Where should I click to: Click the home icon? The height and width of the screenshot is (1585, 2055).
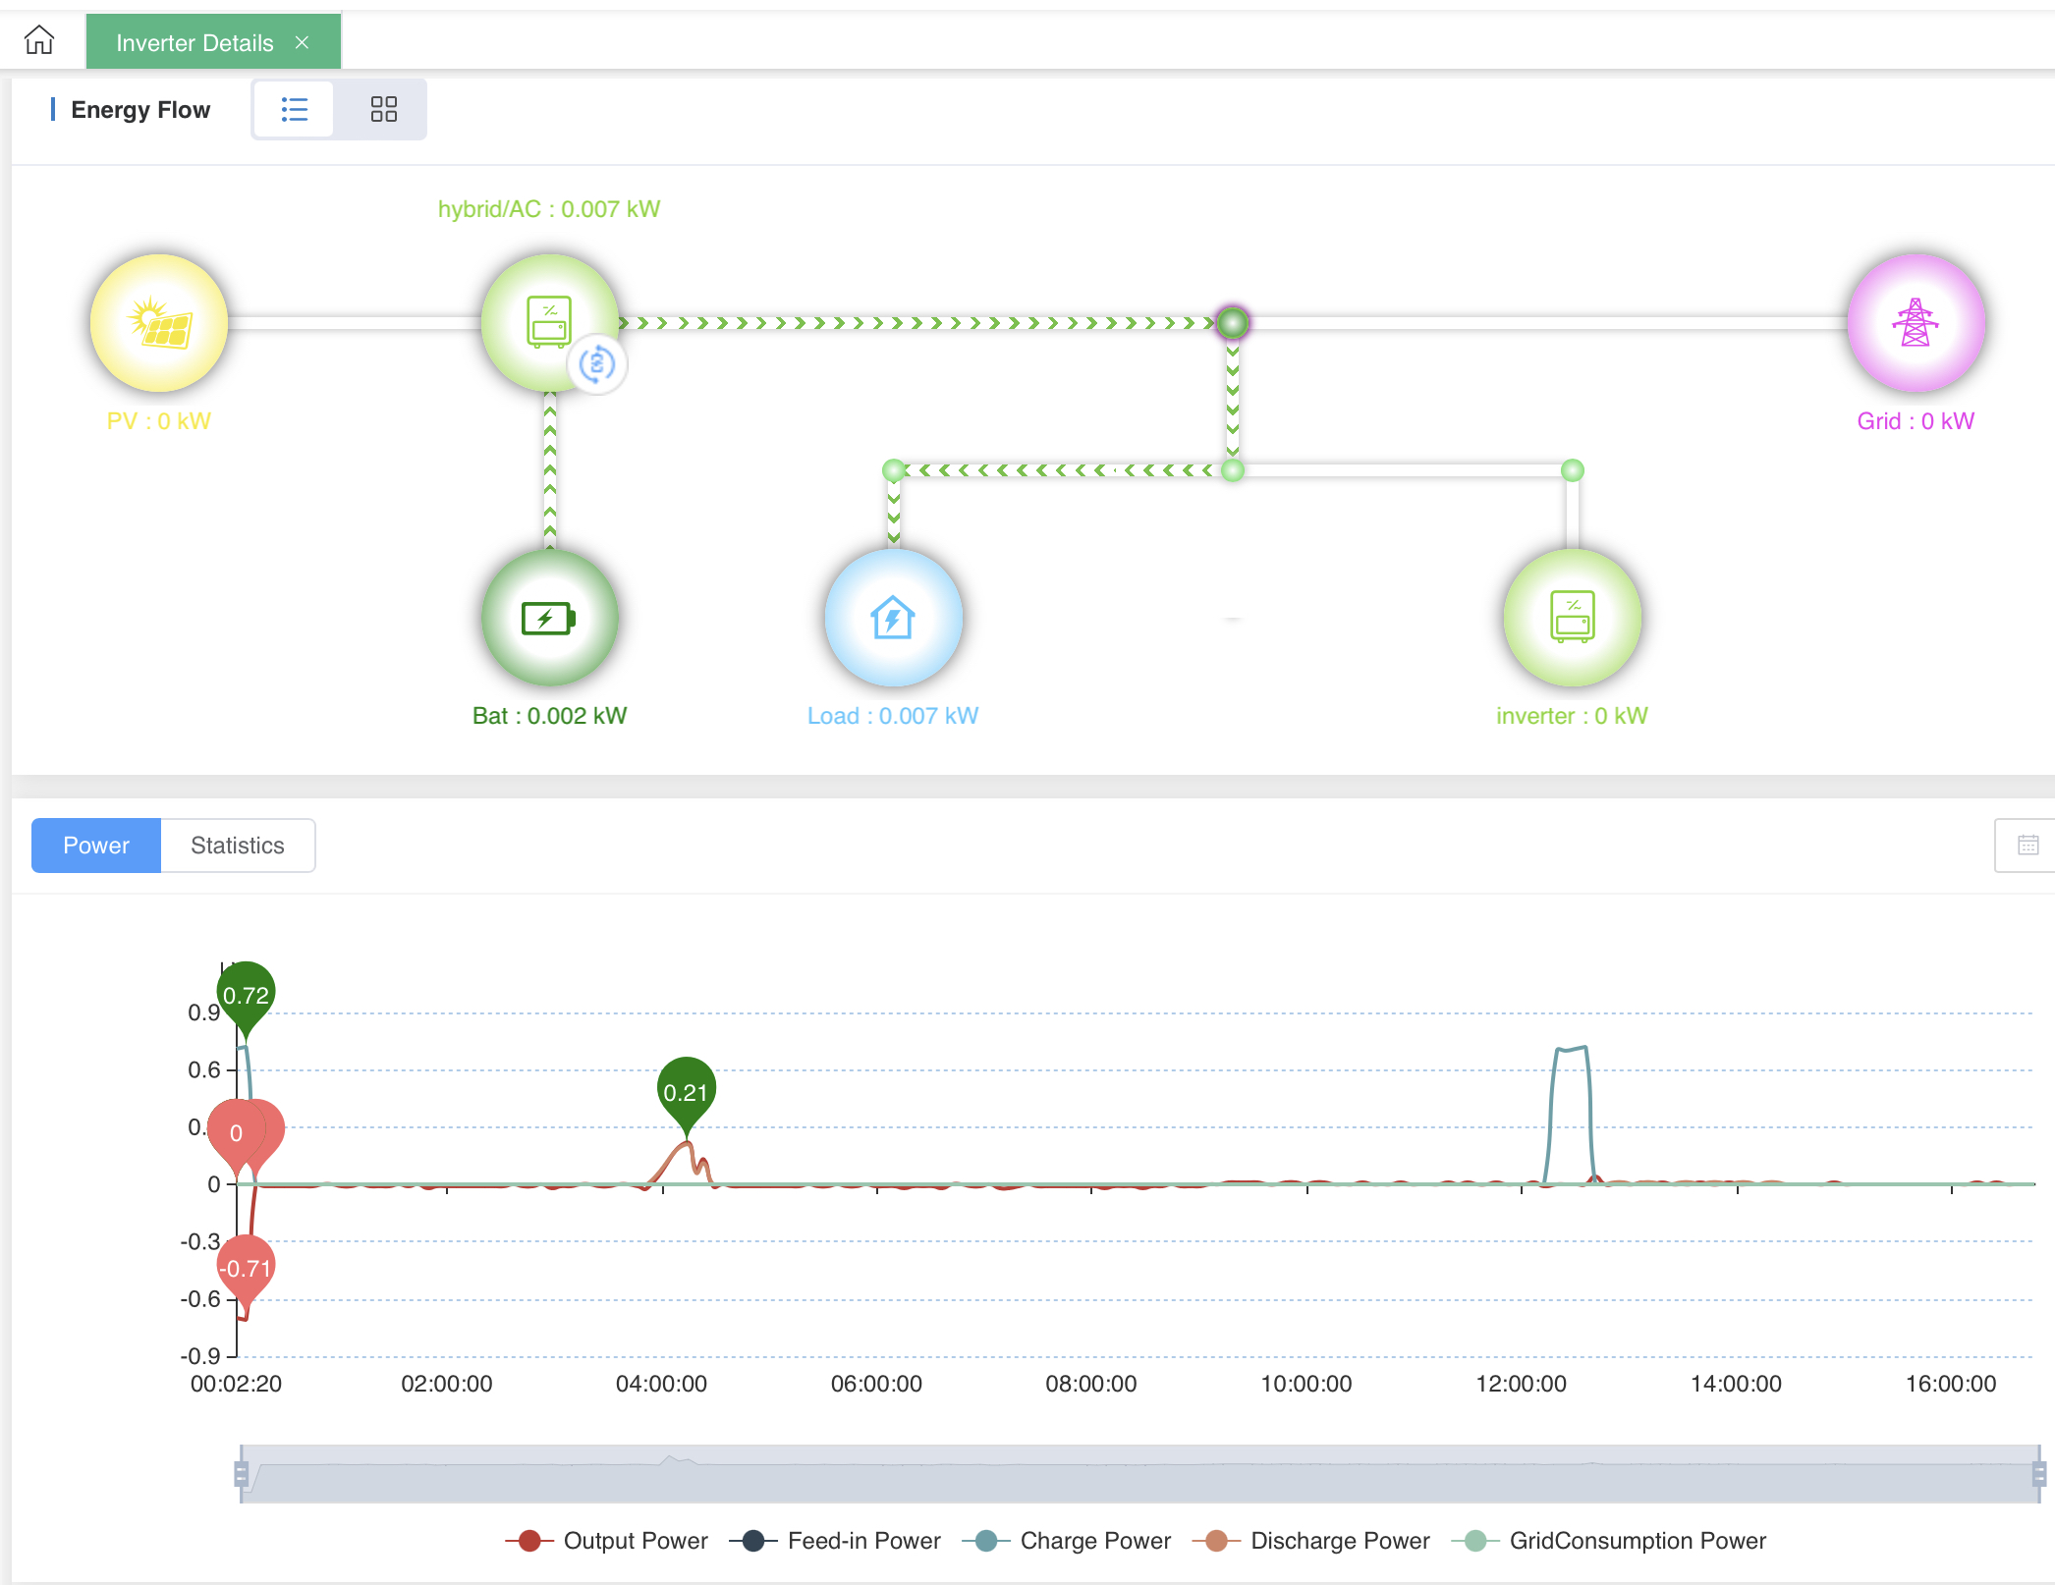[x=39, y=40]
